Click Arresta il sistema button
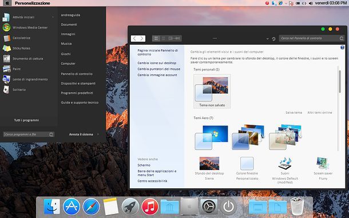 [x=81, y=134]
